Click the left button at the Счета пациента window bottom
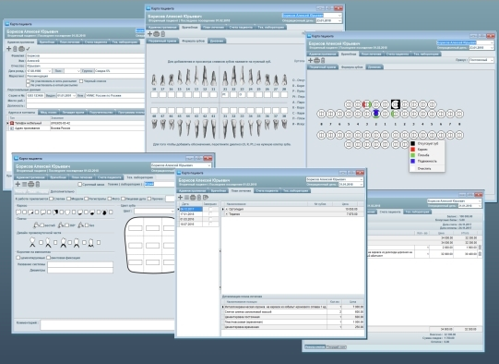 tap(315, 346)
